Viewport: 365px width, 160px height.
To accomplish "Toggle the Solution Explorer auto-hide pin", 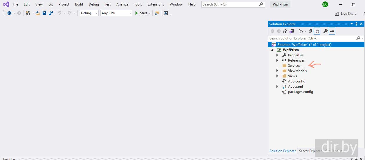I will coord(357,24).
